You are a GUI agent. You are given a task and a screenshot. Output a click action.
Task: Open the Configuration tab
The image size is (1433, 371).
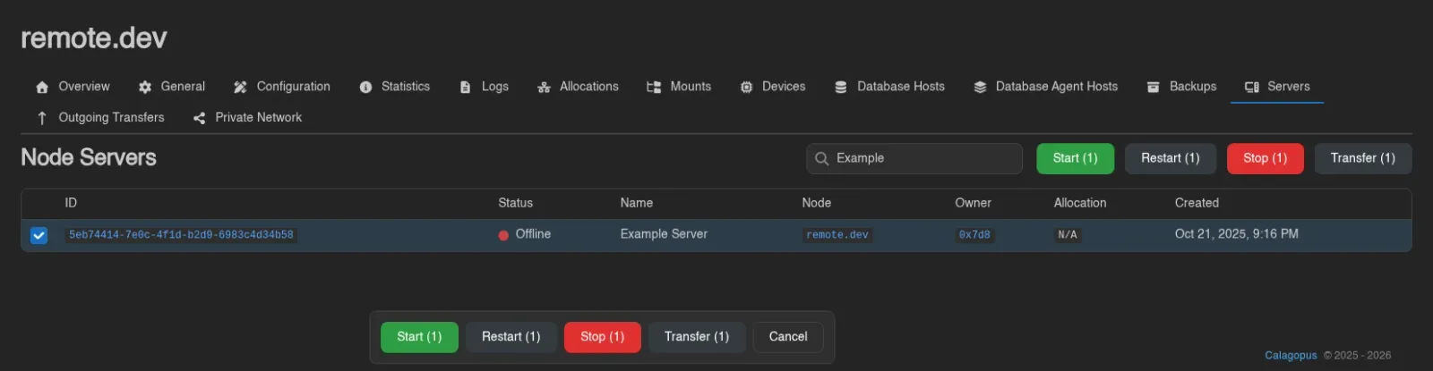[x=282, y=87]
